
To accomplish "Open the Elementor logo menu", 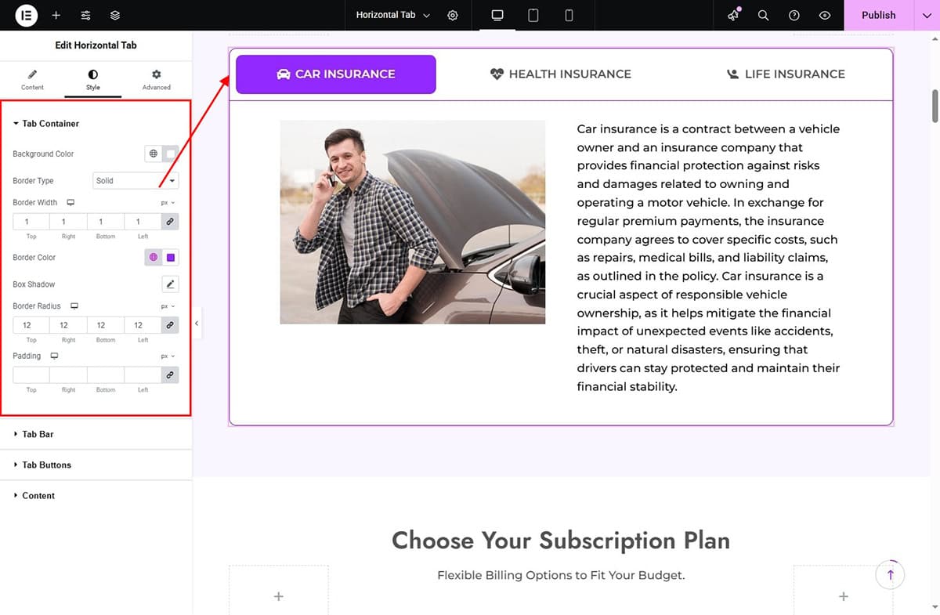I will [26, 15].
